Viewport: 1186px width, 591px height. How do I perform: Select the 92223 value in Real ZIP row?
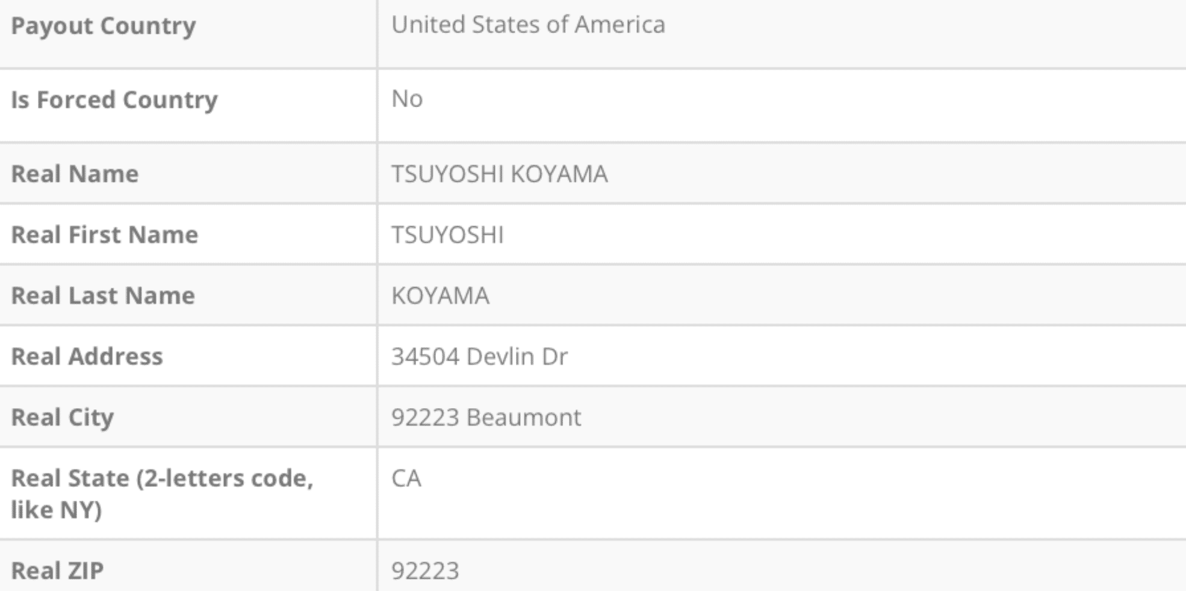tap(425, 571)
